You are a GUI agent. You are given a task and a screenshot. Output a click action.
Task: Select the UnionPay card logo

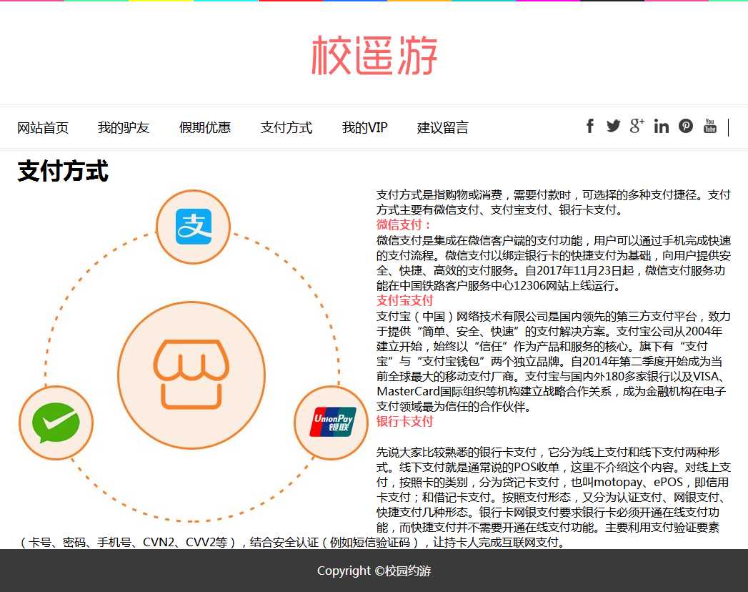tap(331, 423)
